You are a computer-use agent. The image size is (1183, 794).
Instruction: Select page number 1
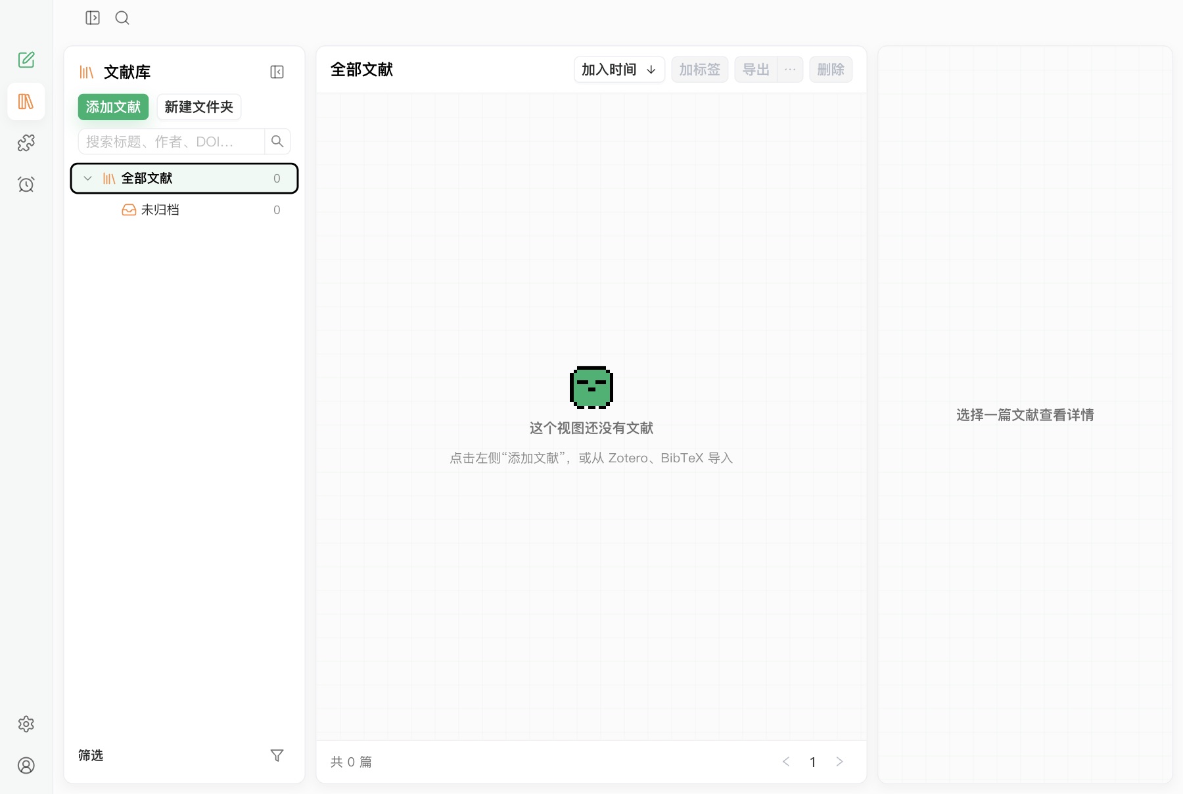(813, 762)
